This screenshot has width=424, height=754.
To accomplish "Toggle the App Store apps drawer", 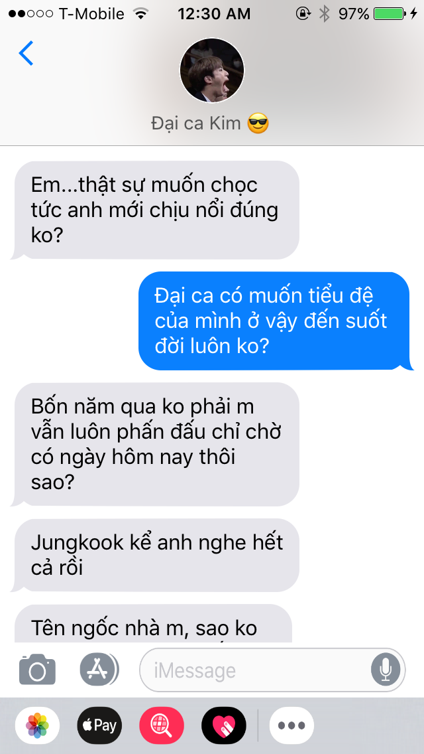I will (99, 669).
